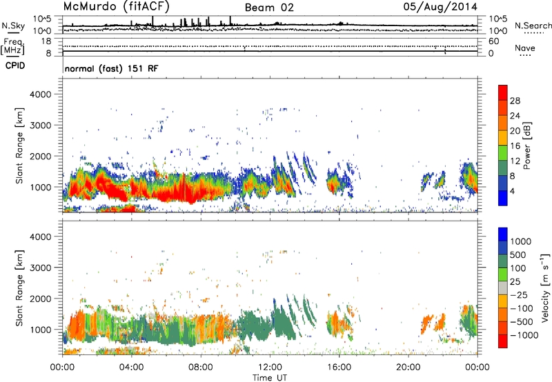Viewport: 552px width, 382px height.
Task: Click the '12:00' time axis label
Action: click(x=270, y=368)
